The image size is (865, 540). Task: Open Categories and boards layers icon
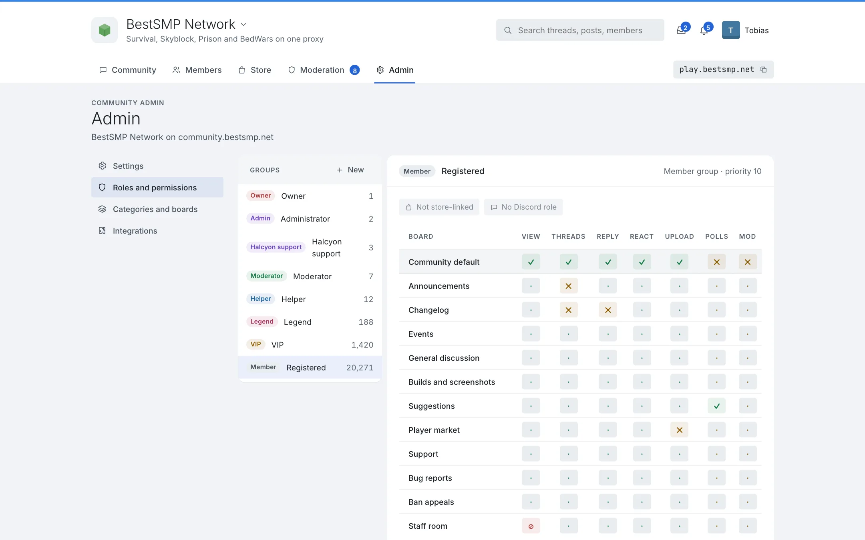coord(103,209)
